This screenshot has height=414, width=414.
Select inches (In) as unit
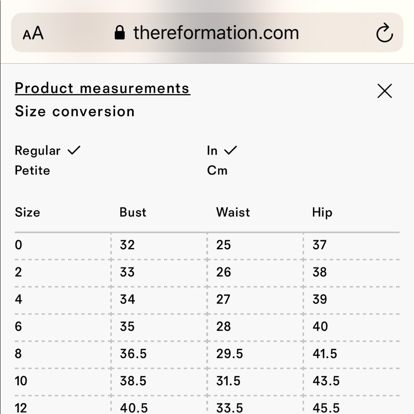tap(212, 151)
